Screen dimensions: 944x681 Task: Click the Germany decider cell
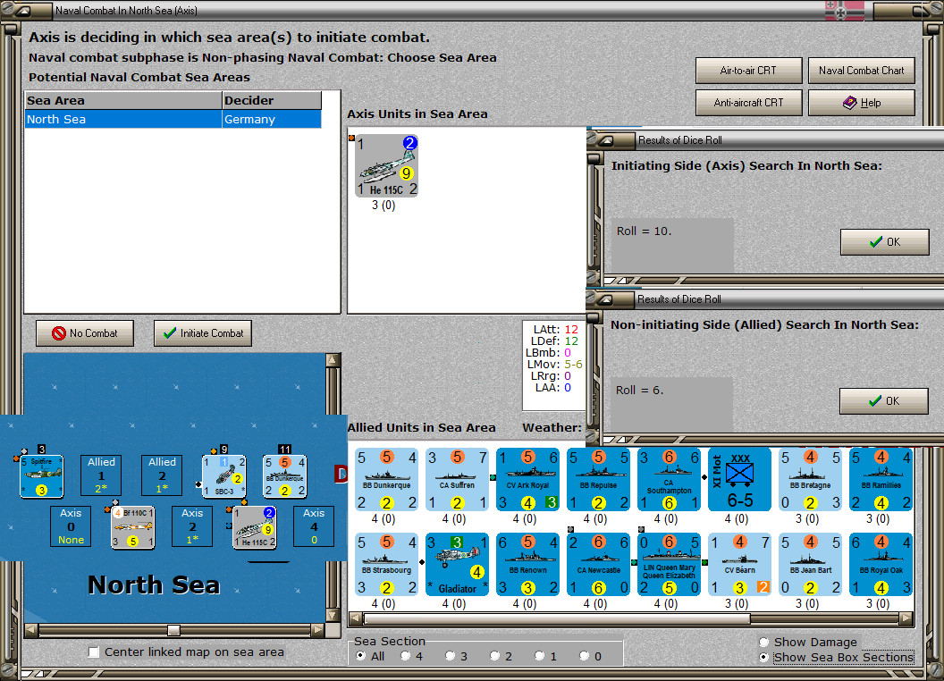click(272, 119)
